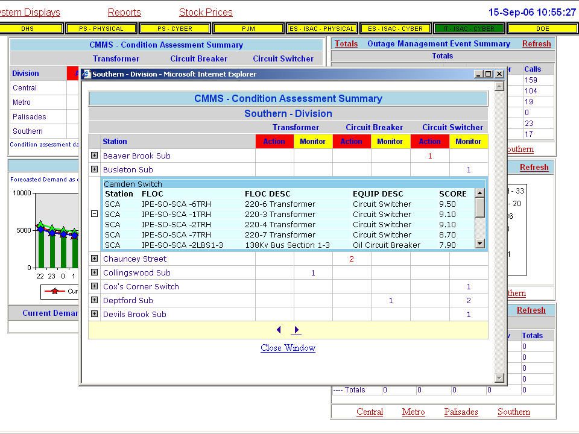Click scroll down arrow in Camden Switch details
Viewport: 579px width, 434px height.
click(x=479, y=243)
